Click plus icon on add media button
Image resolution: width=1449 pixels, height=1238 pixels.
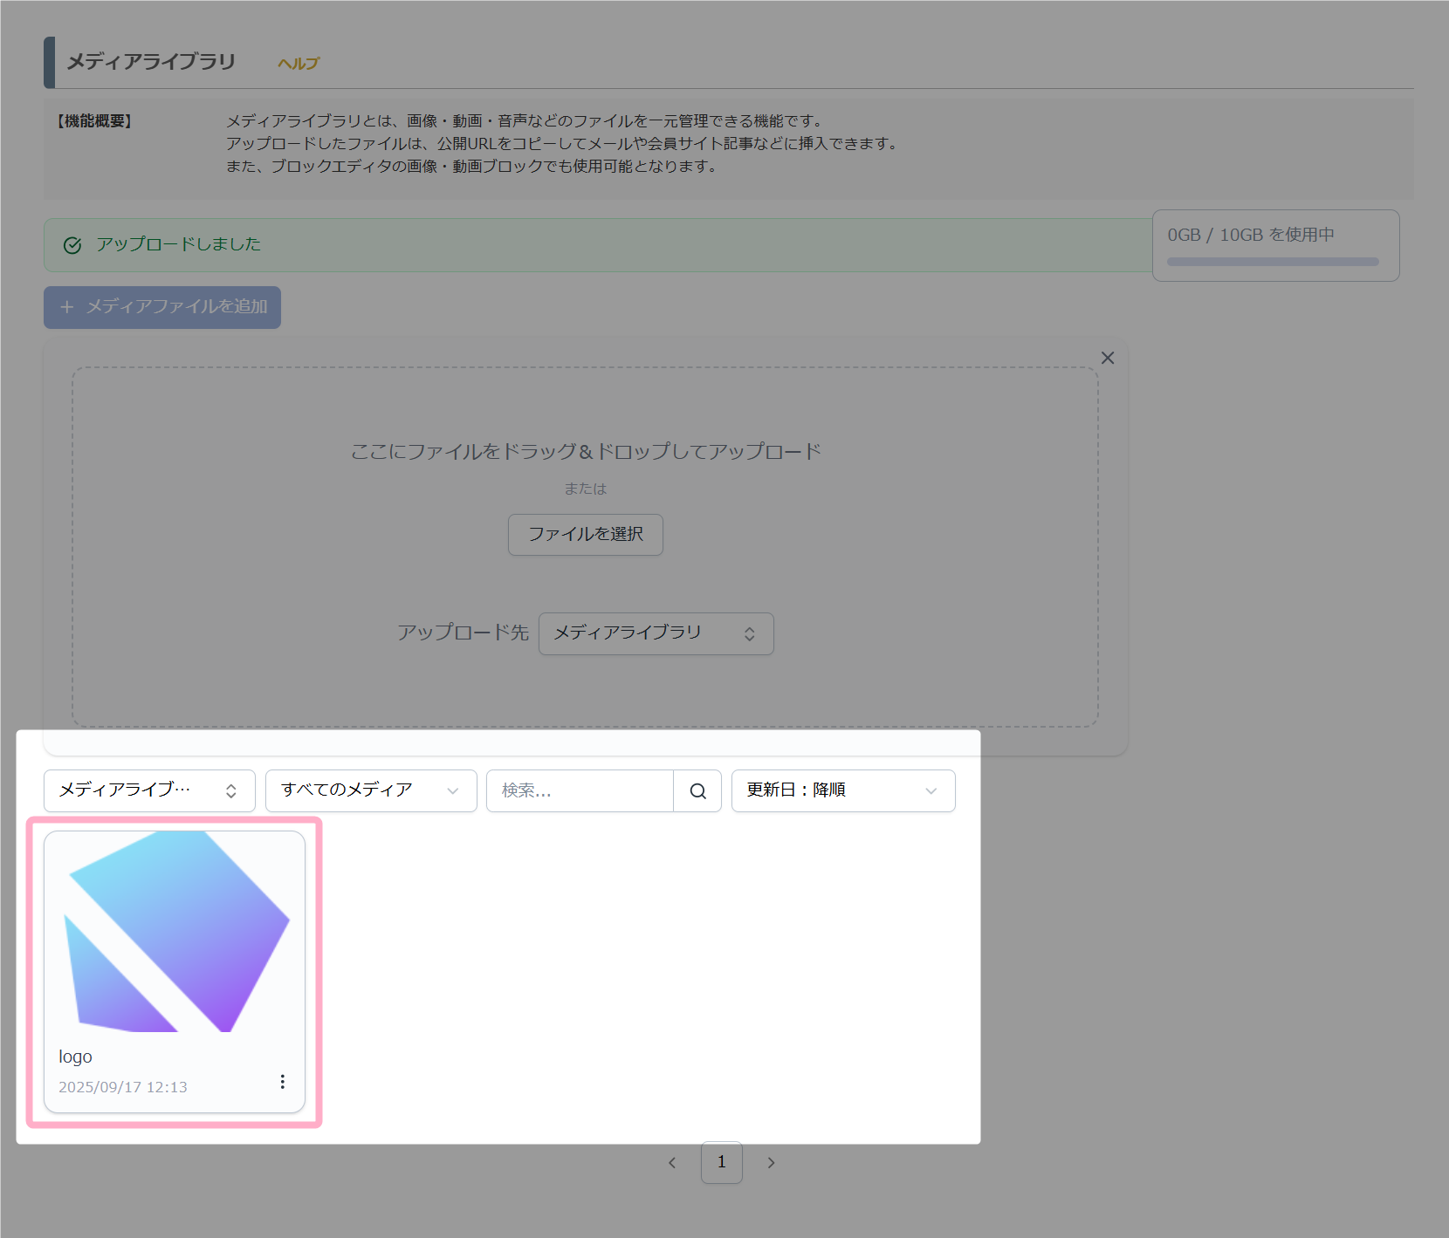point(67,307)
